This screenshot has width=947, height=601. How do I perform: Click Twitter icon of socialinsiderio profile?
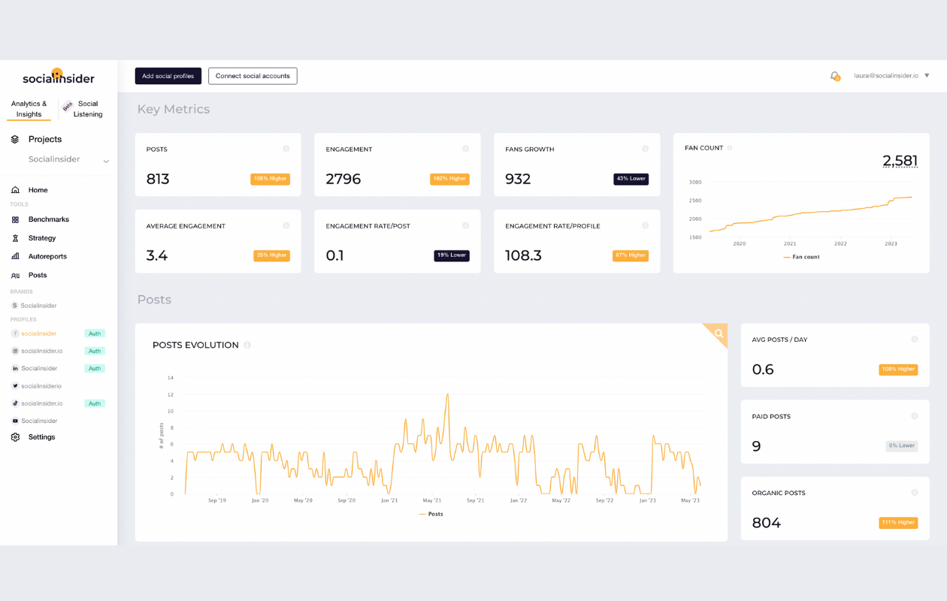[x=15, y=386]
